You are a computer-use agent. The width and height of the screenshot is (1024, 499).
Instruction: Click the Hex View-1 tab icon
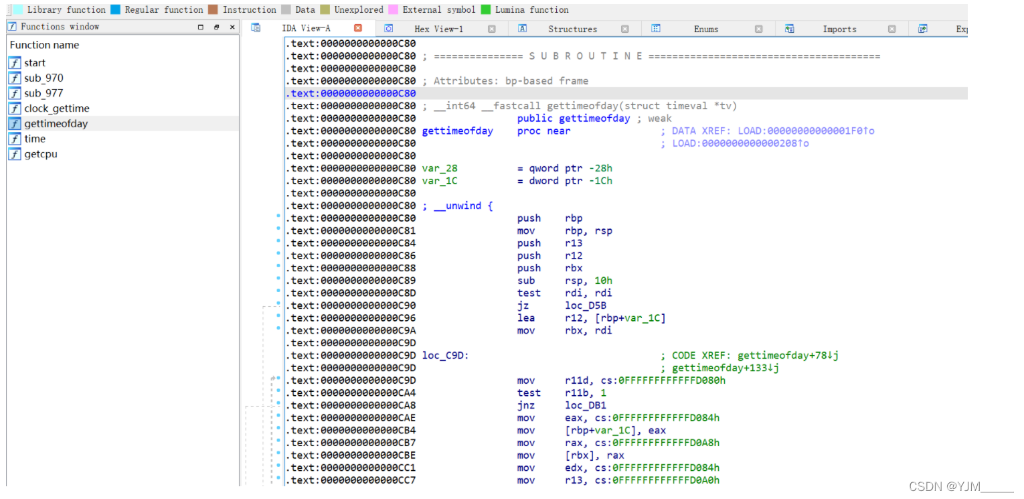[388, 29]
